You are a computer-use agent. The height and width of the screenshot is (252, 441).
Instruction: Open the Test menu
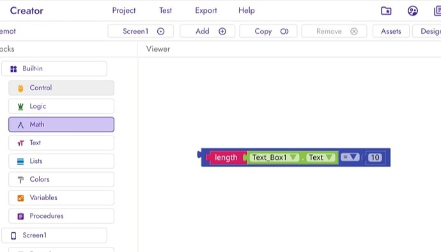click(166, 10)
